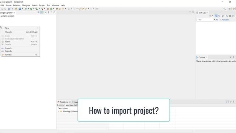Viewport: 236px width, 133px height.
Task: Open the Search menu
Action: pyautogui.click(x=34, y=5)
